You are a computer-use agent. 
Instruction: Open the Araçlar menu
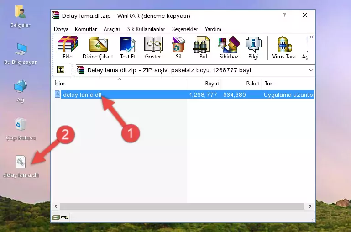[112, 29]
